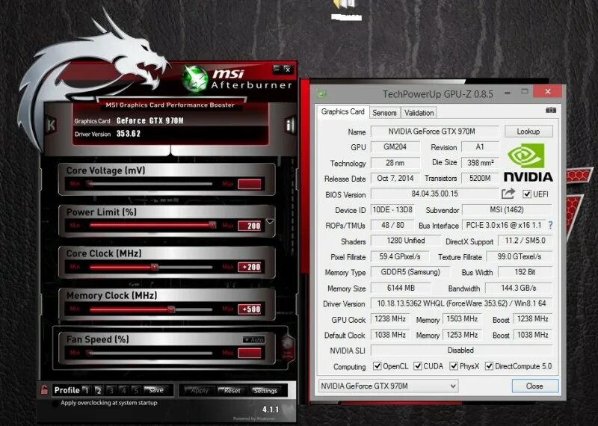Click the Subvendor value MSI (1462)
598x426 pixels.
pyautogui.click(x=507, y=210)
